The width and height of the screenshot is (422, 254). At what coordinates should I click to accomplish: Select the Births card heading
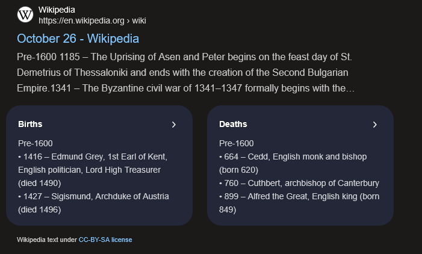point(30,125)
